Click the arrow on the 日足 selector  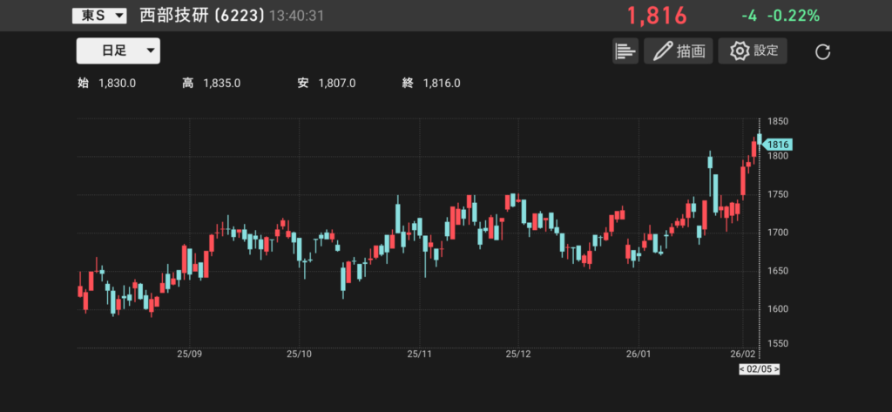(x=151, y=51)
